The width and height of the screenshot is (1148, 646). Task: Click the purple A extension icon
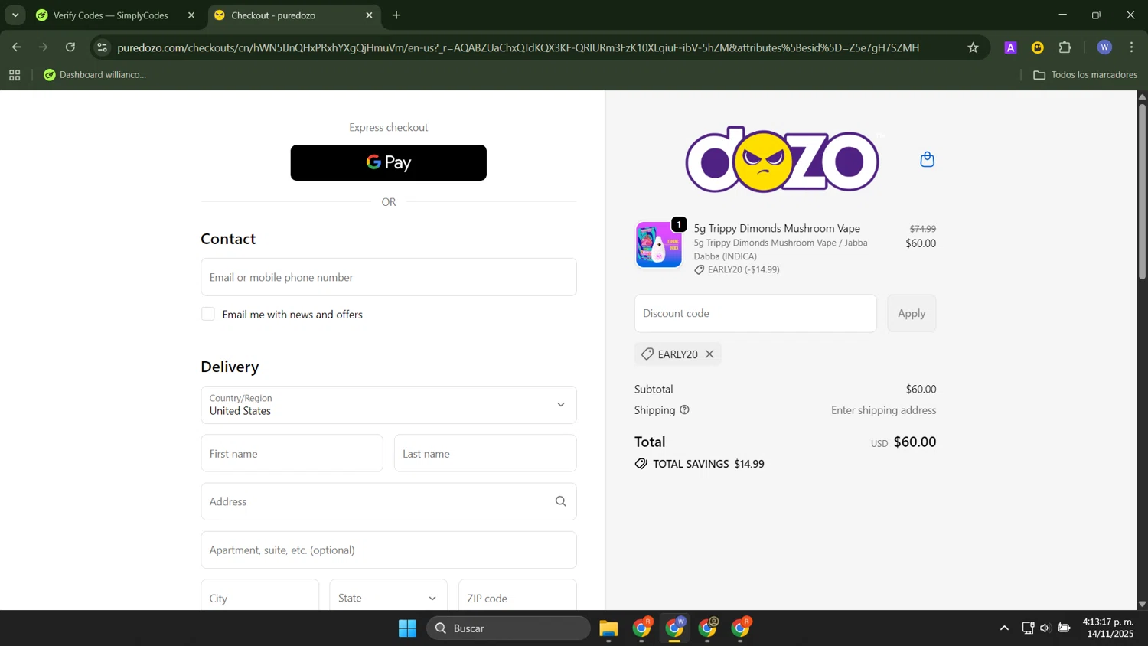pos(1010,47)
